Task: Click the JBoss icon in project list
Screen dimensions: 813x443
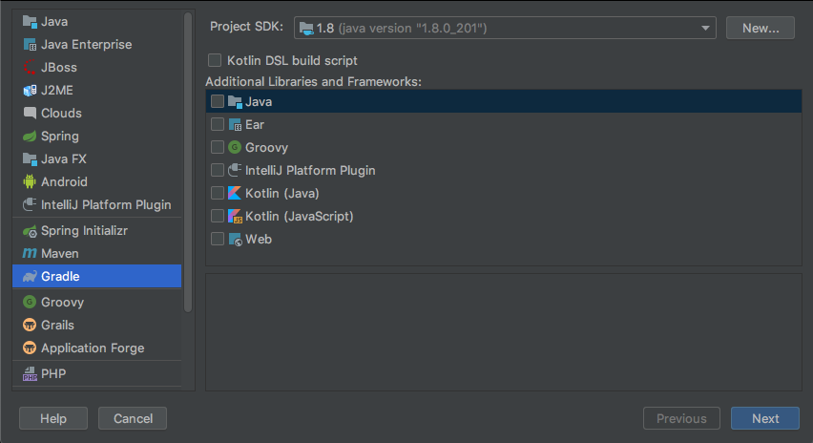Action: (30, 68)
